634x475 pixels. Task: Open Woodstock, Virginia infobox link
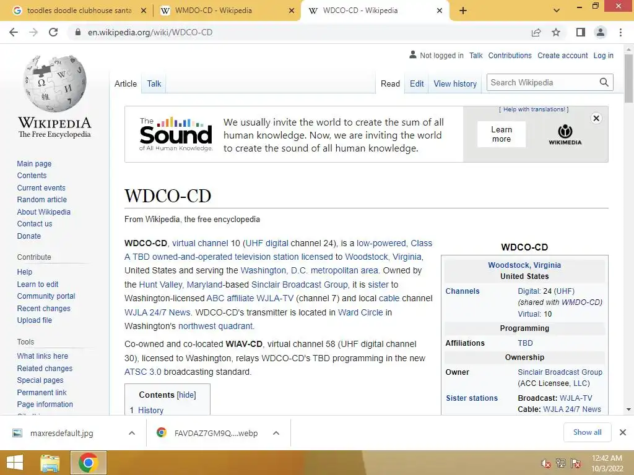point(524,265)
